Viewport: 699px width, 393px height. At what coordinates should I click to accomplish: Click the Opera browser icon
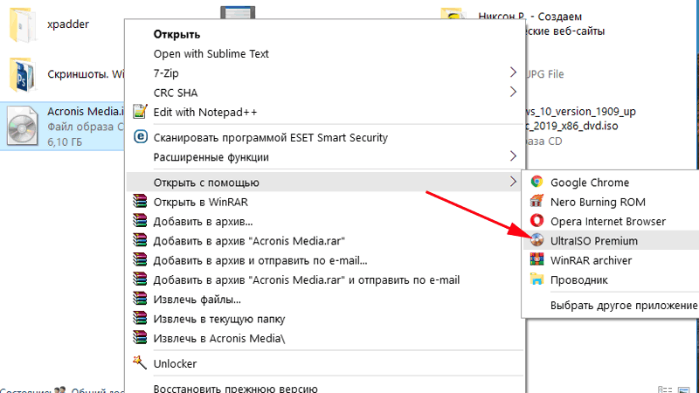(x=536, y=221)
